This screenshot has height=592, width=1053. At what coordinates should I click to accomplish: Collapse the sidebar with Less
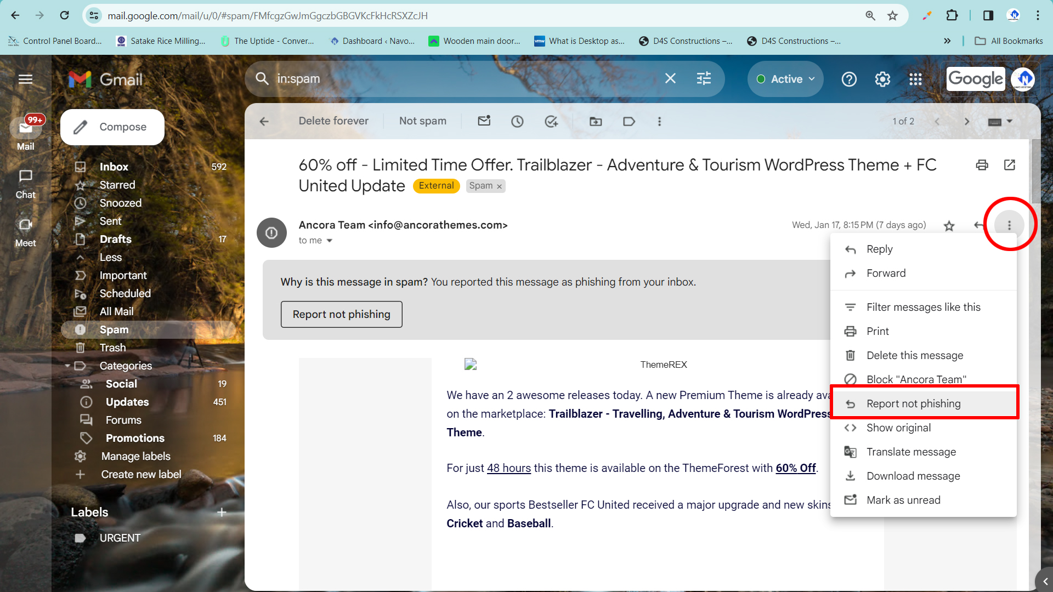(110, 257)
